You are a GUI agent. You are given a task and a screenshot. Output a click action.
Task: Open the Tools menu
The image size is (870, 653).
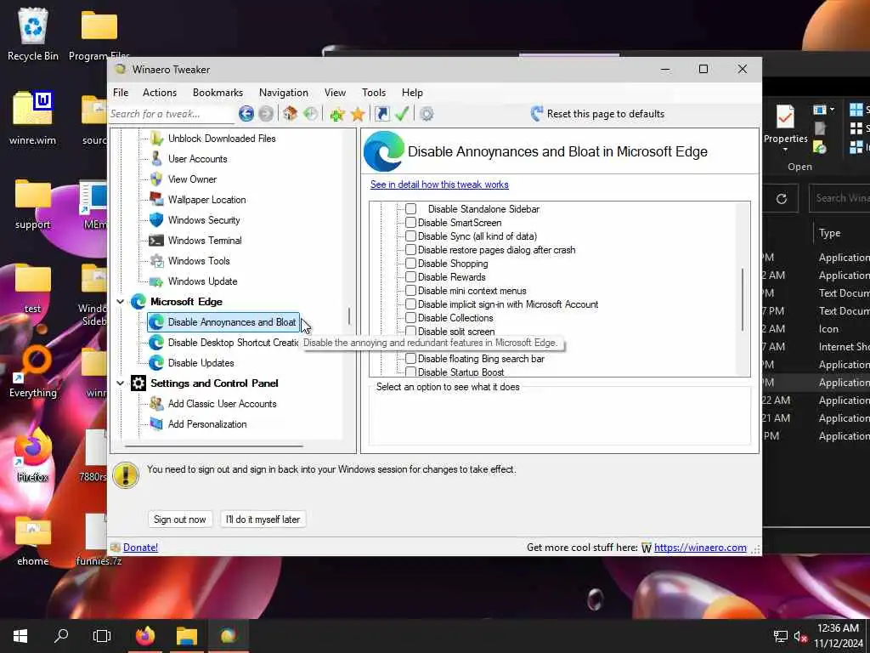(374, 93)
